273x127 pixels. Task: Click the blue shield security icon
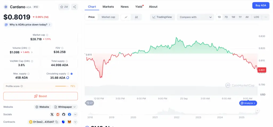[x=63, y=122]
